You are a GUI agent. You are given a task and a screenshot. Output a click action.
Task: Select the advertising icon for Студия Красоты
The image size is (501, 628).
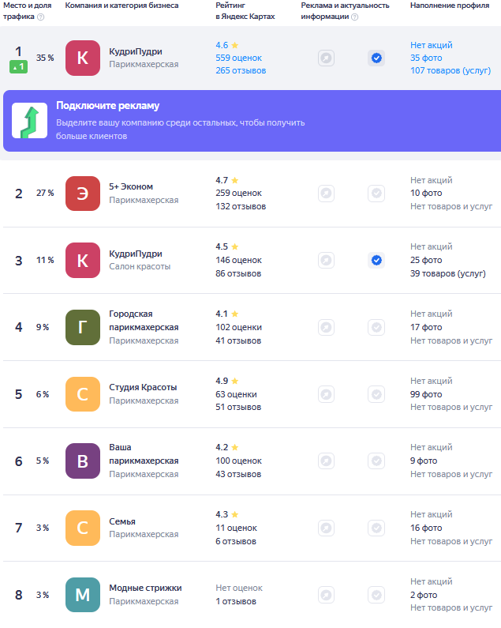(x=326, y=394)
